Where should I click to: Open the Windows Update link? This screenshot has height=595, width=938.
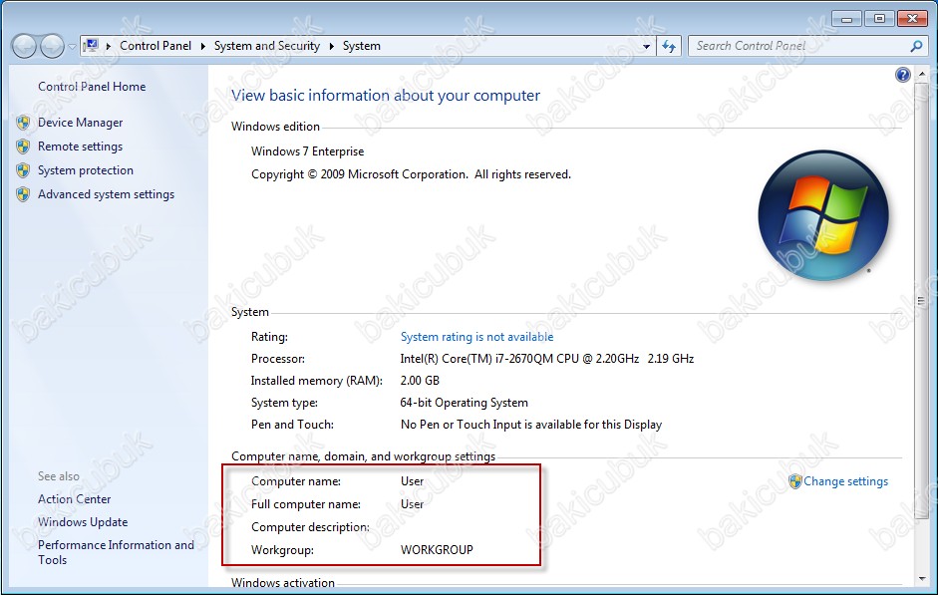(x=83, y=522)
